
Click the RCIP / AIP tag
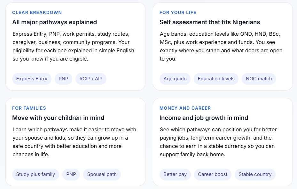(91, 79)
